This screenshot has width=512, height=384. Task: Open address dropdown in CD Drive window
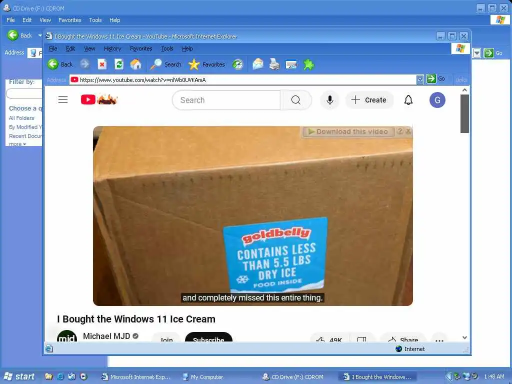click(x=476, y=53)
